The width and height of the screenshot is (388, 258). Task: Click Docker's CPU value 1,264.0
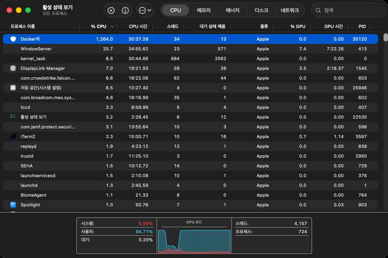click(104, 39)
